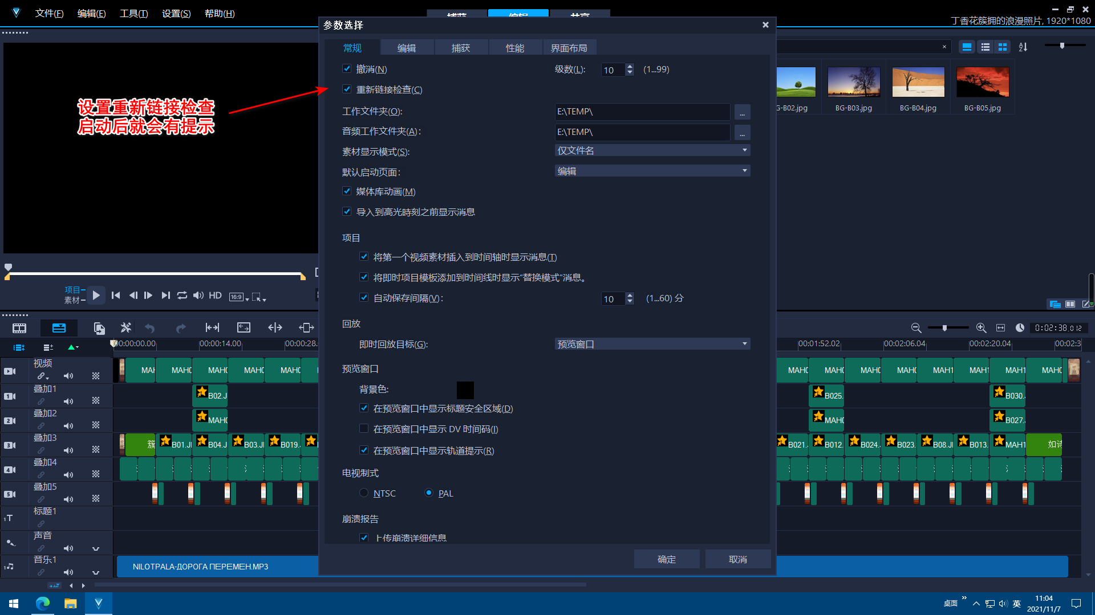Select the NTSC radio button
Screen dimensions: 1095x615
pos(364,493)
